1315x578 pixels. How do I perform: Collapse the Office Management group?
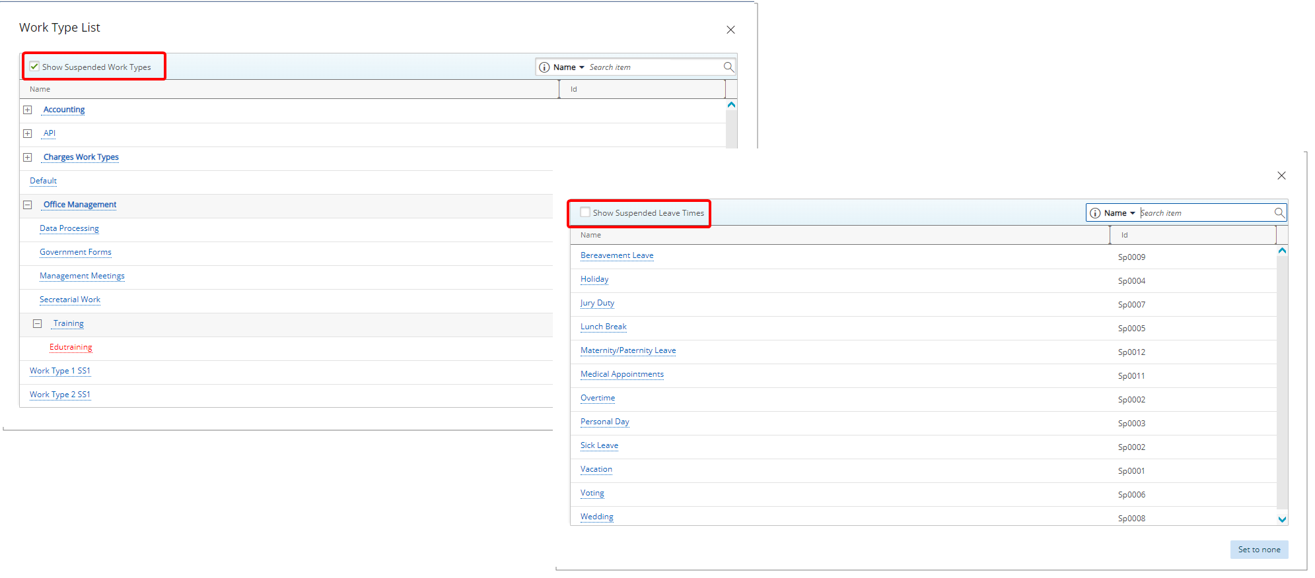[x=28, y=205]
